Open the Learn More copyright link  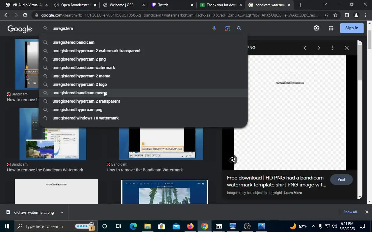[x=293, y=193]
